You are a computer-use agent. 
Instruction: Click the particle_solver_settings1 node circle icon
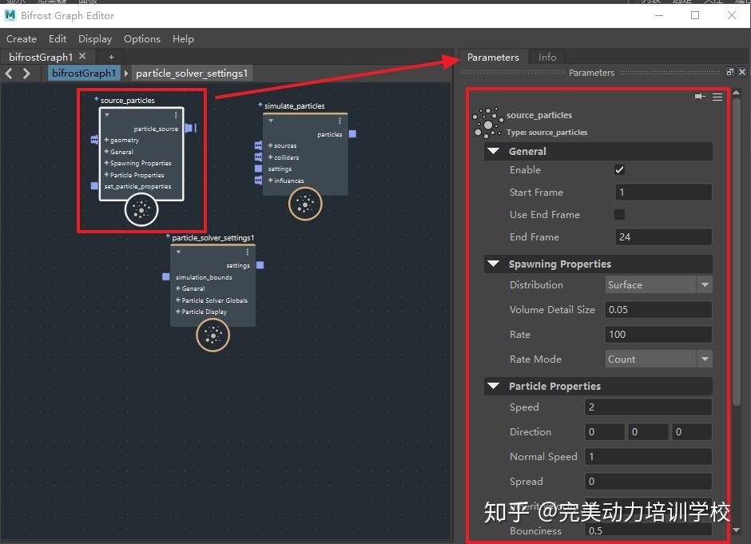[x=212, y=335]
